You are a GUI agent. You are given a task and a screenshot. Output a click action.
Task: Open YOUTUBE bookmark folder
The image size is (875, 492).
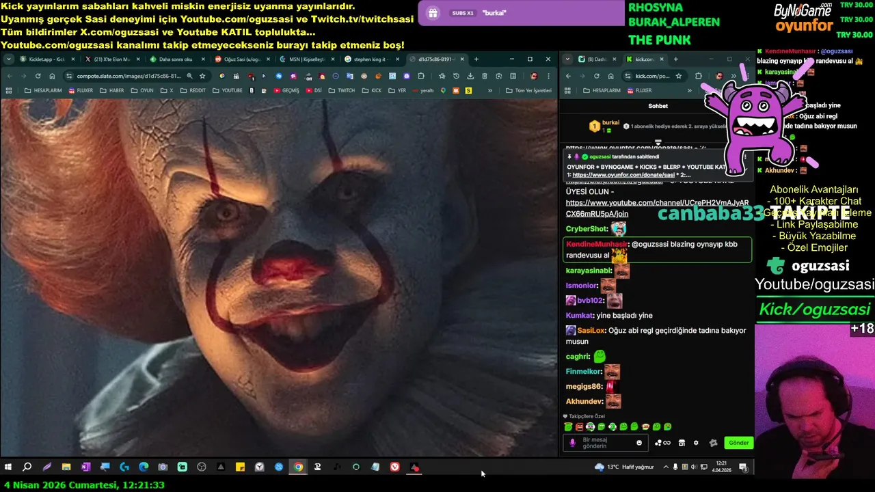(x=227, y=90)
